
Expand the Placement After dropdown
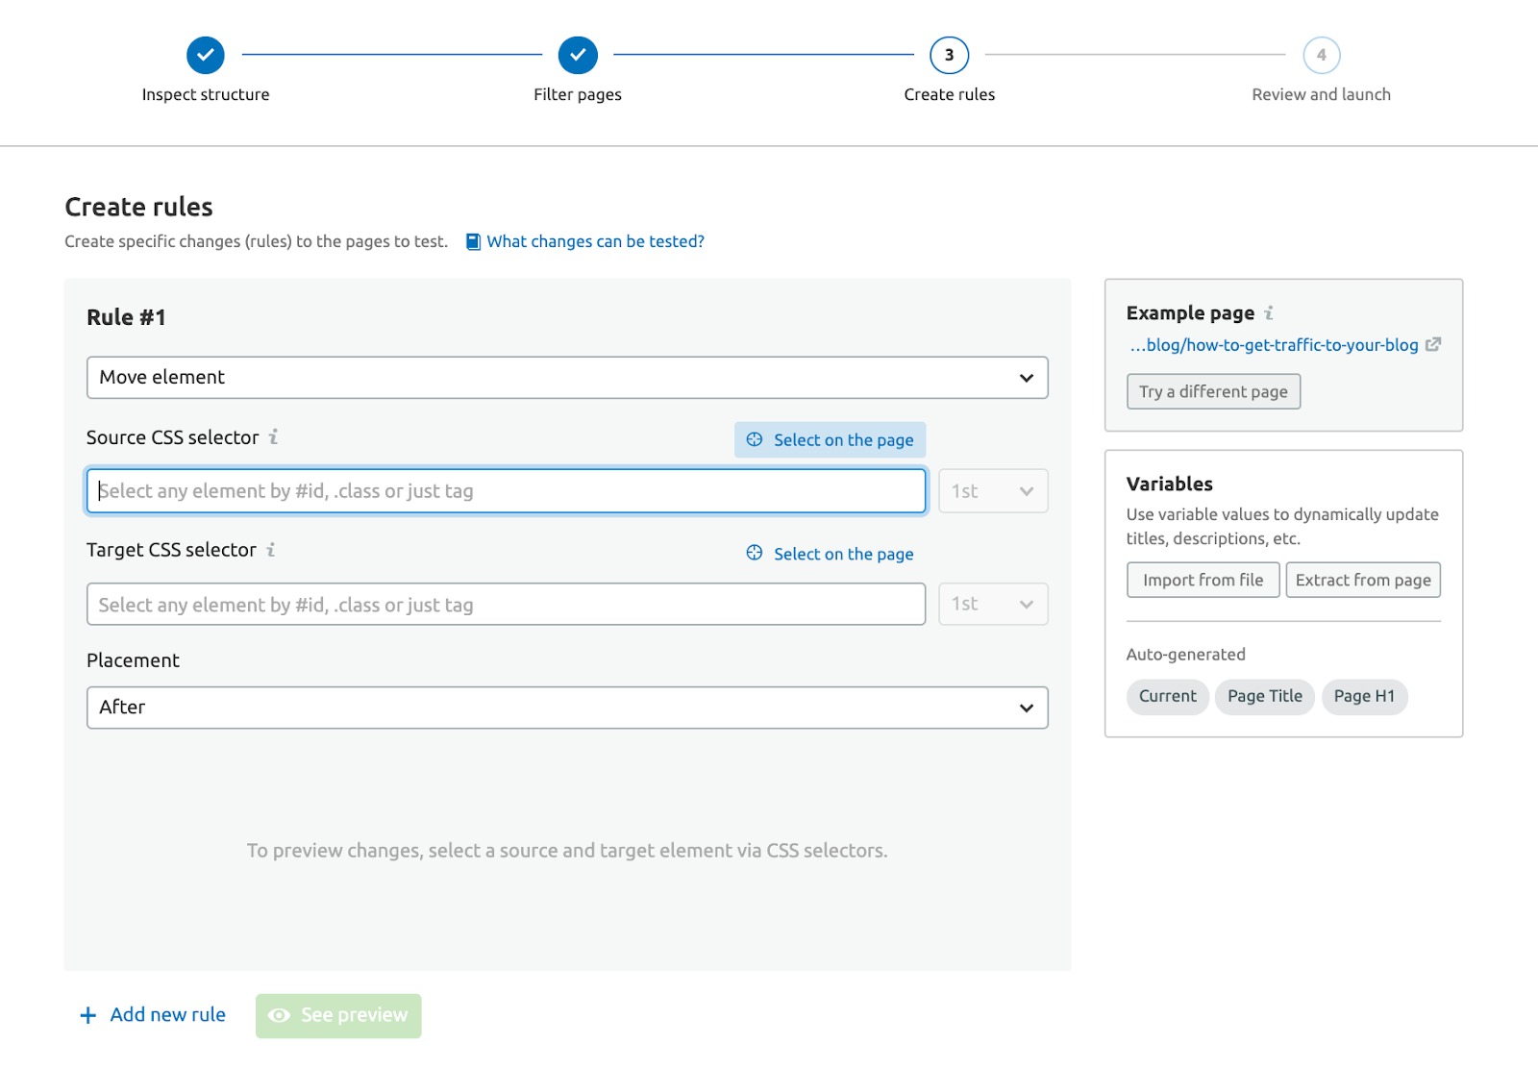point(567,708)
